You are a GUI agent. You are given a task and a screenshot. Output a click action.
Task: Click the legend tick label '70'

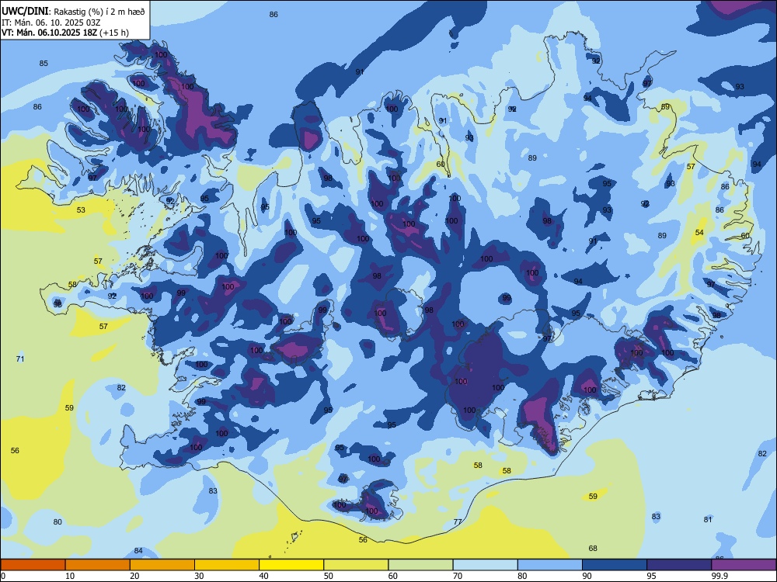pos(458,576)
